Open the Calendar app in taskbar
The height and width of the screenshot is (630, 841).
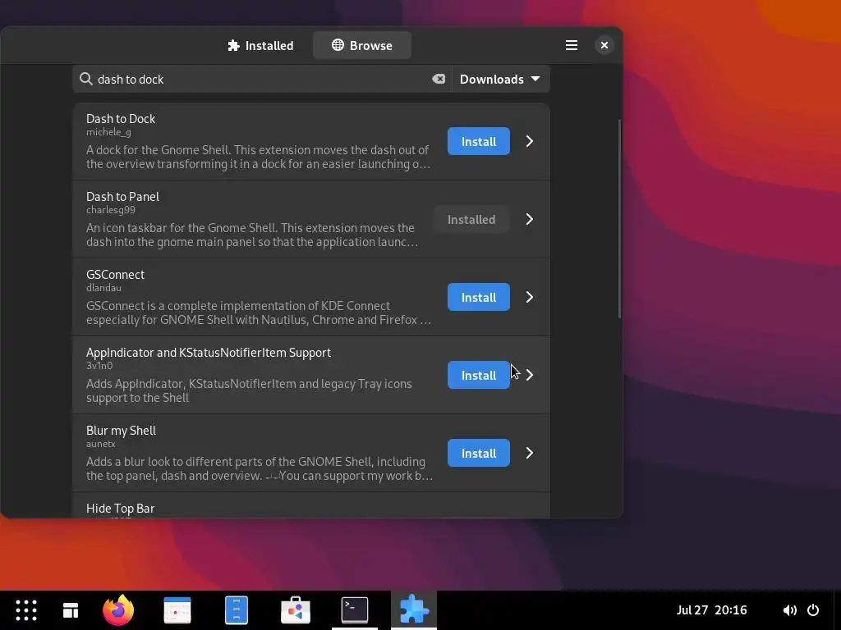177,610
